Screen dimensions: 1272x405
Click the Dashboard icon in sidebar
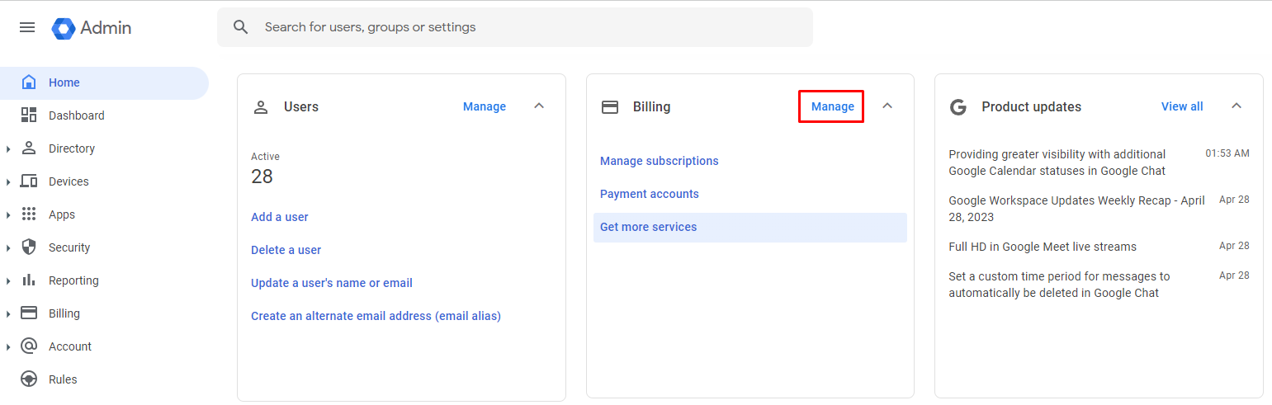point(29,115)
